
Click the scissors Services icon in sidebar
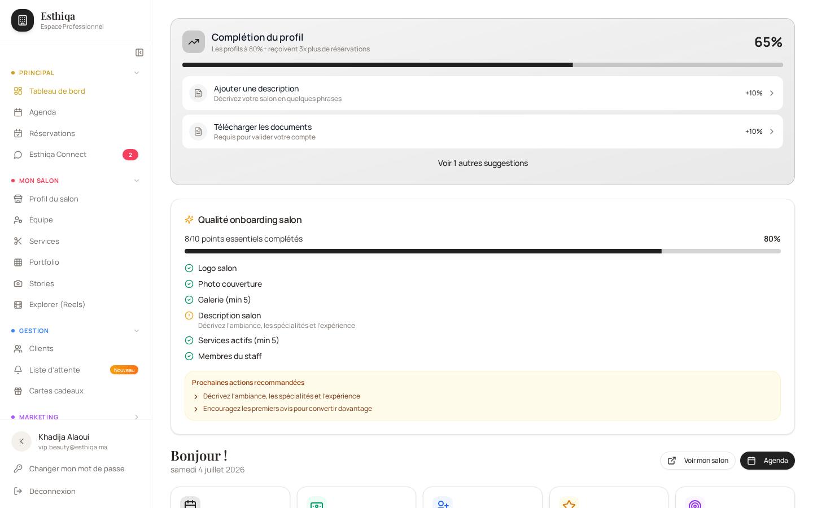18,241
